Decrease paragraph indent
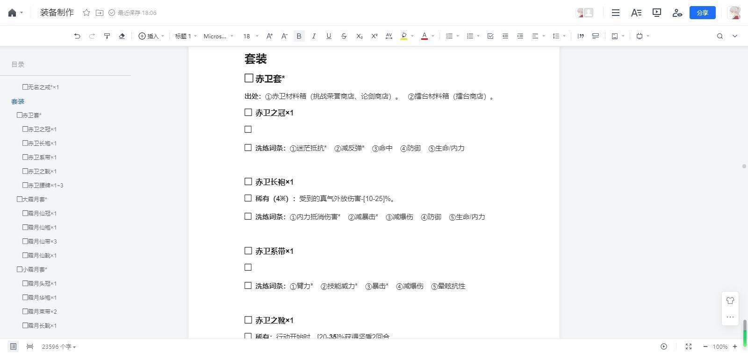The image size is (748, 353). tap(505, 36)
